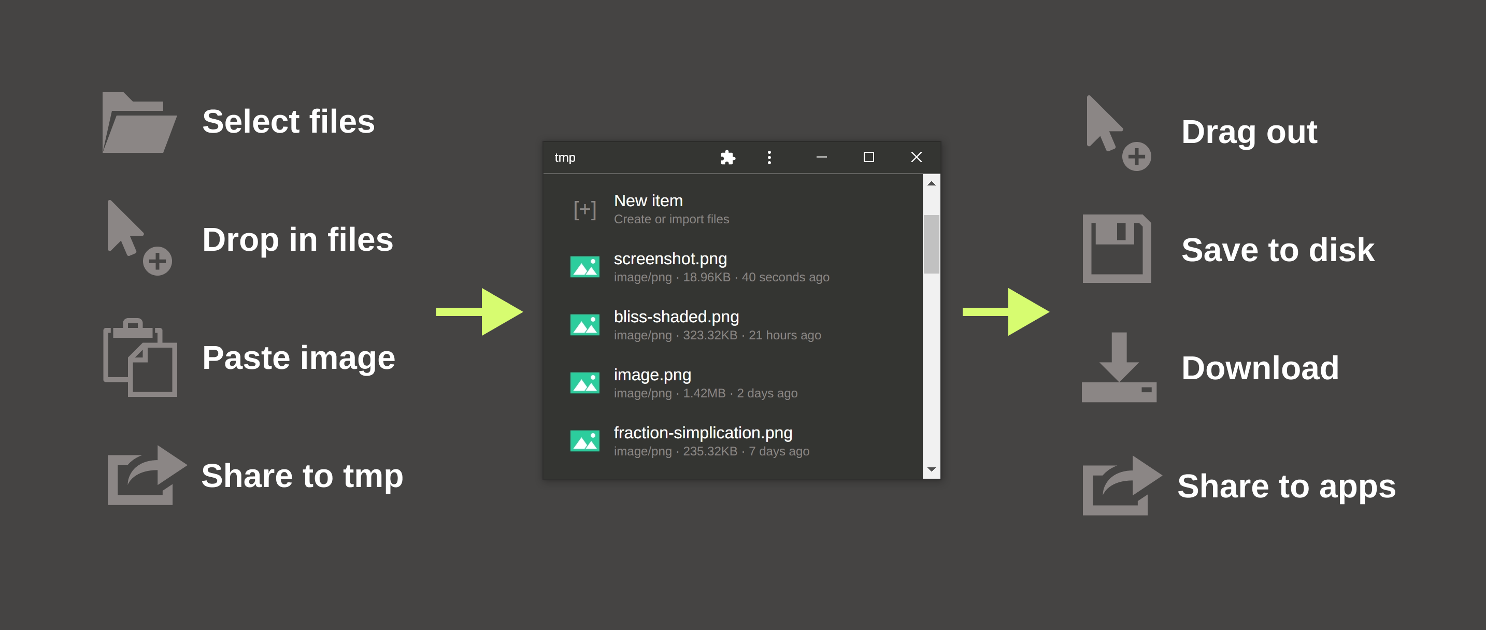The image size is (1486, 630).
Task: Click the Paste image clipboard icon
Action: [139, 357]
